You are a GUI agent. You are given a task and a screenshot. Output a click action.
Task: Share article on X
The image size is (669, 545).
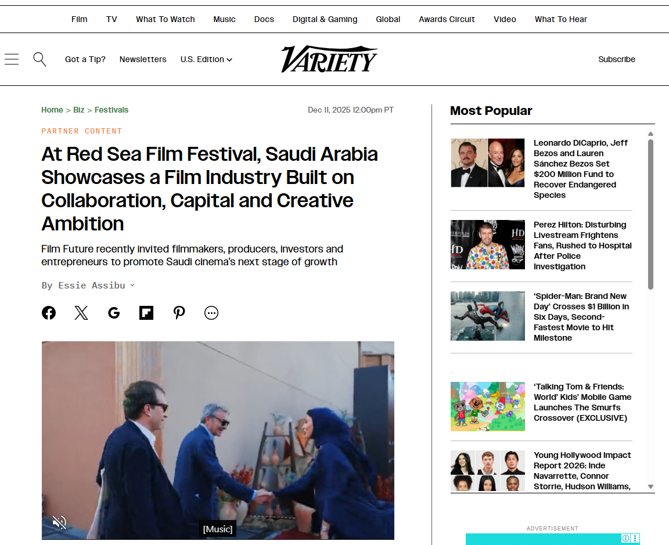[x=81, y=313]
